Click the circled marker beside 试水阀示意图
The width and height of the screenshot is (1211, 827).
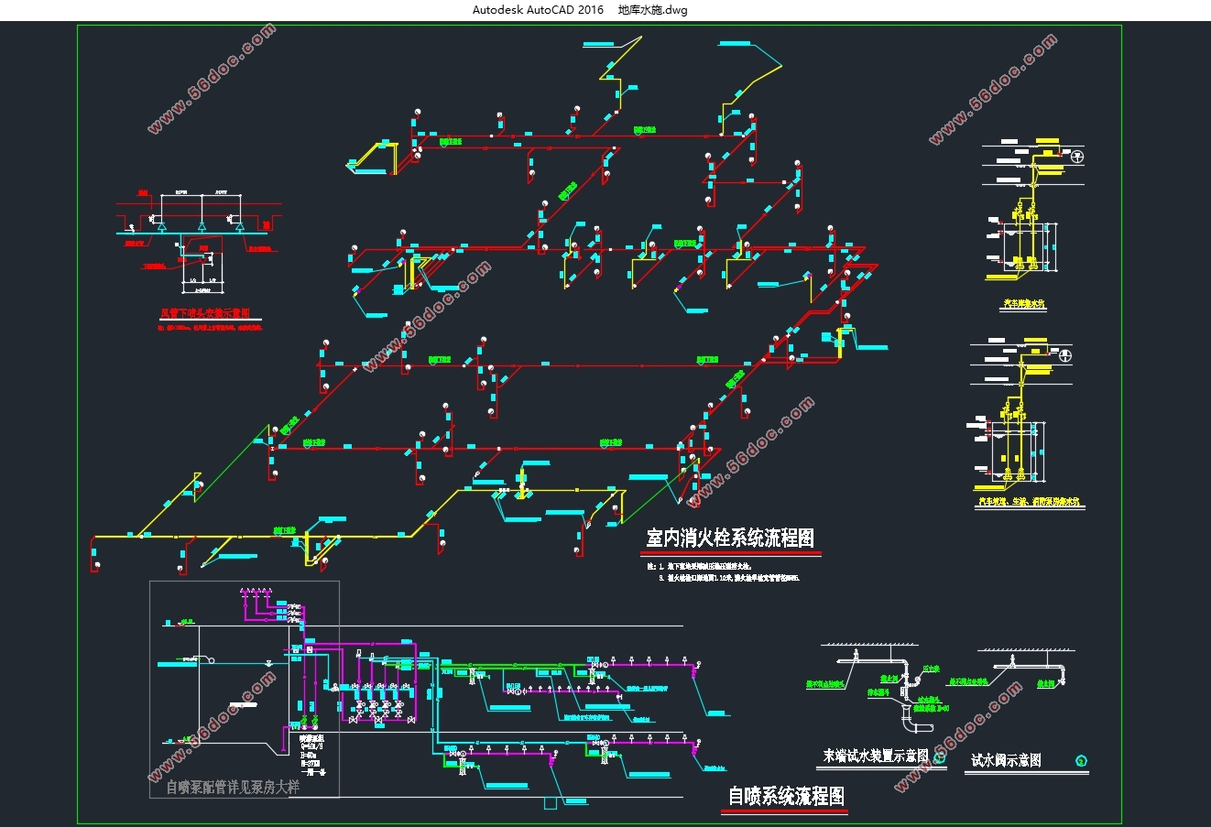(x=1081, y=760)
